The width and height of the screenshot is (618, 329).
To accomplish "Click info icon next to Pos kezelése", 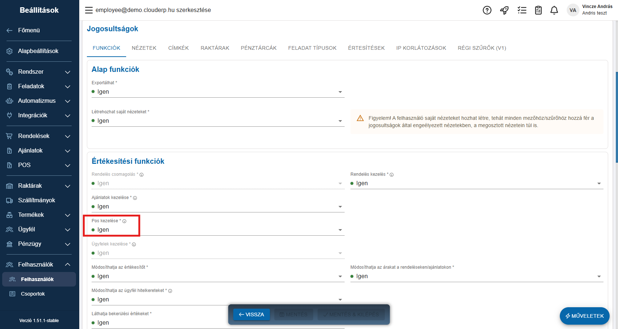I will [x=124, y=221].
